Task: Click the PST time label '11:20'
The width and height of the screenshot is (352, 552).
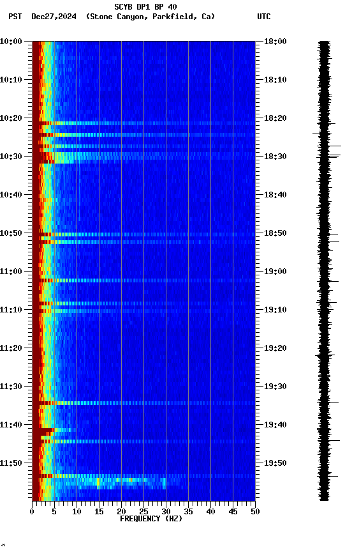Action: (11, 348)
